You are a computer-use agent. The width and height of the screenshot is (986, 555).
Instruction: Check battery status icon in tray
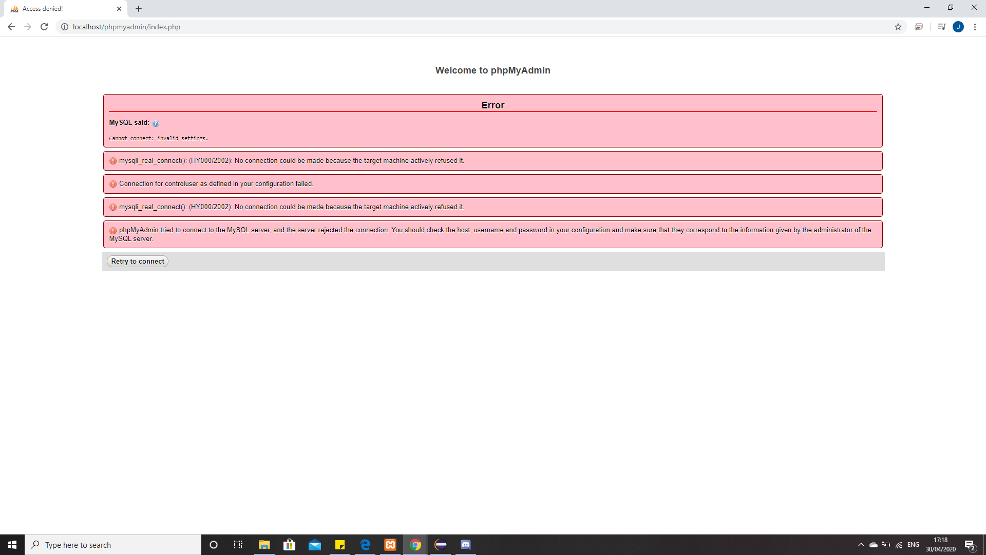point(886,545)
